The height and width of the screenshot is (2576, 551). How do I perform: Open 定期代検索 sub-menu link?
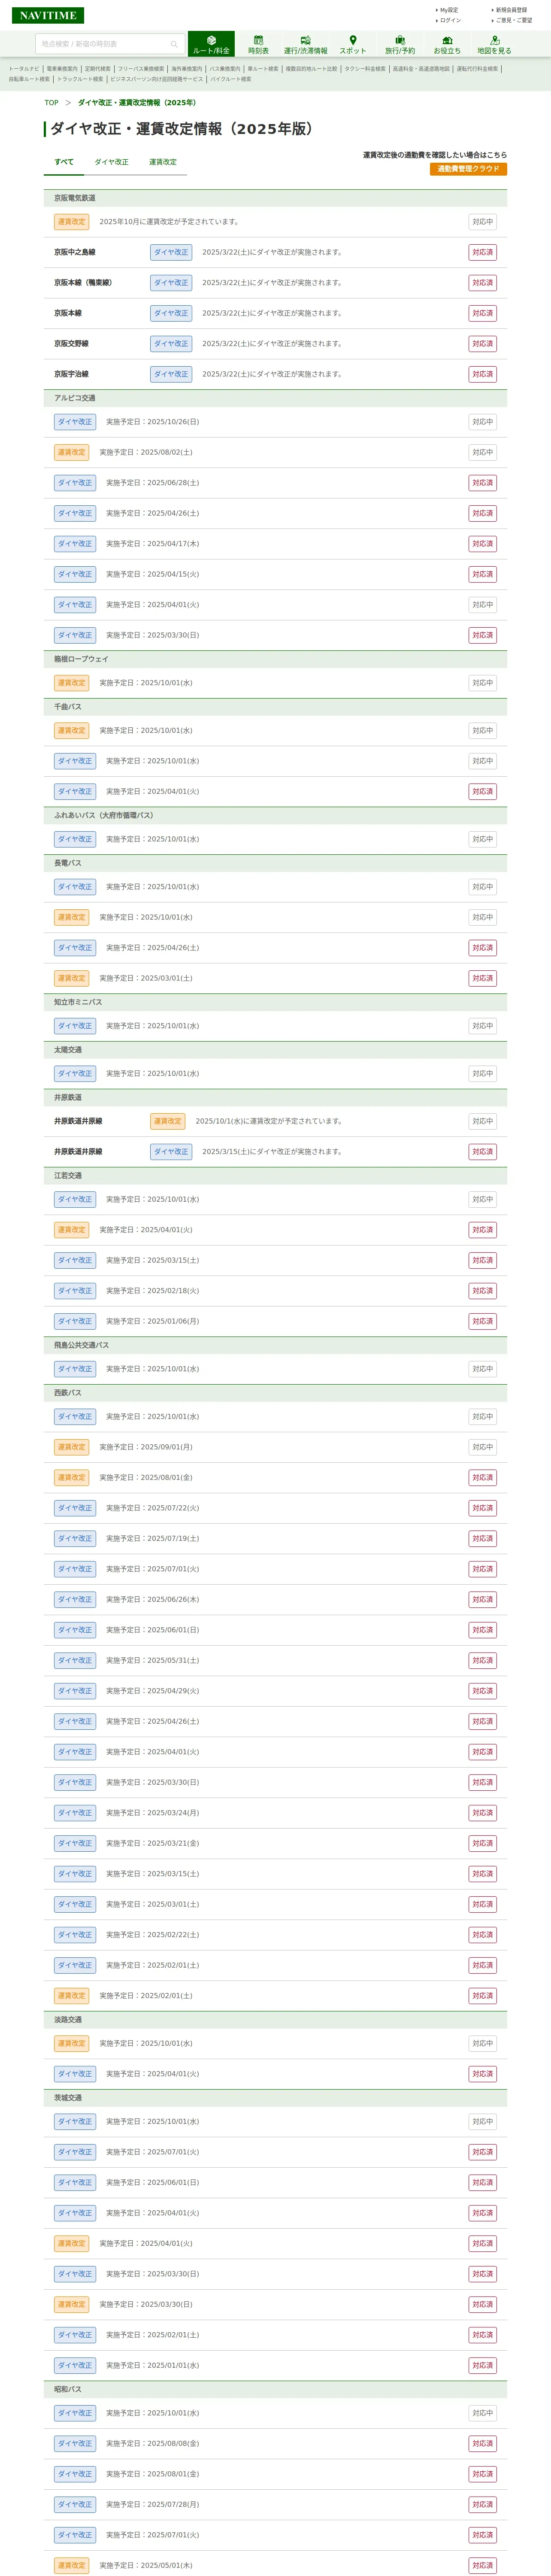pos(98,69)
